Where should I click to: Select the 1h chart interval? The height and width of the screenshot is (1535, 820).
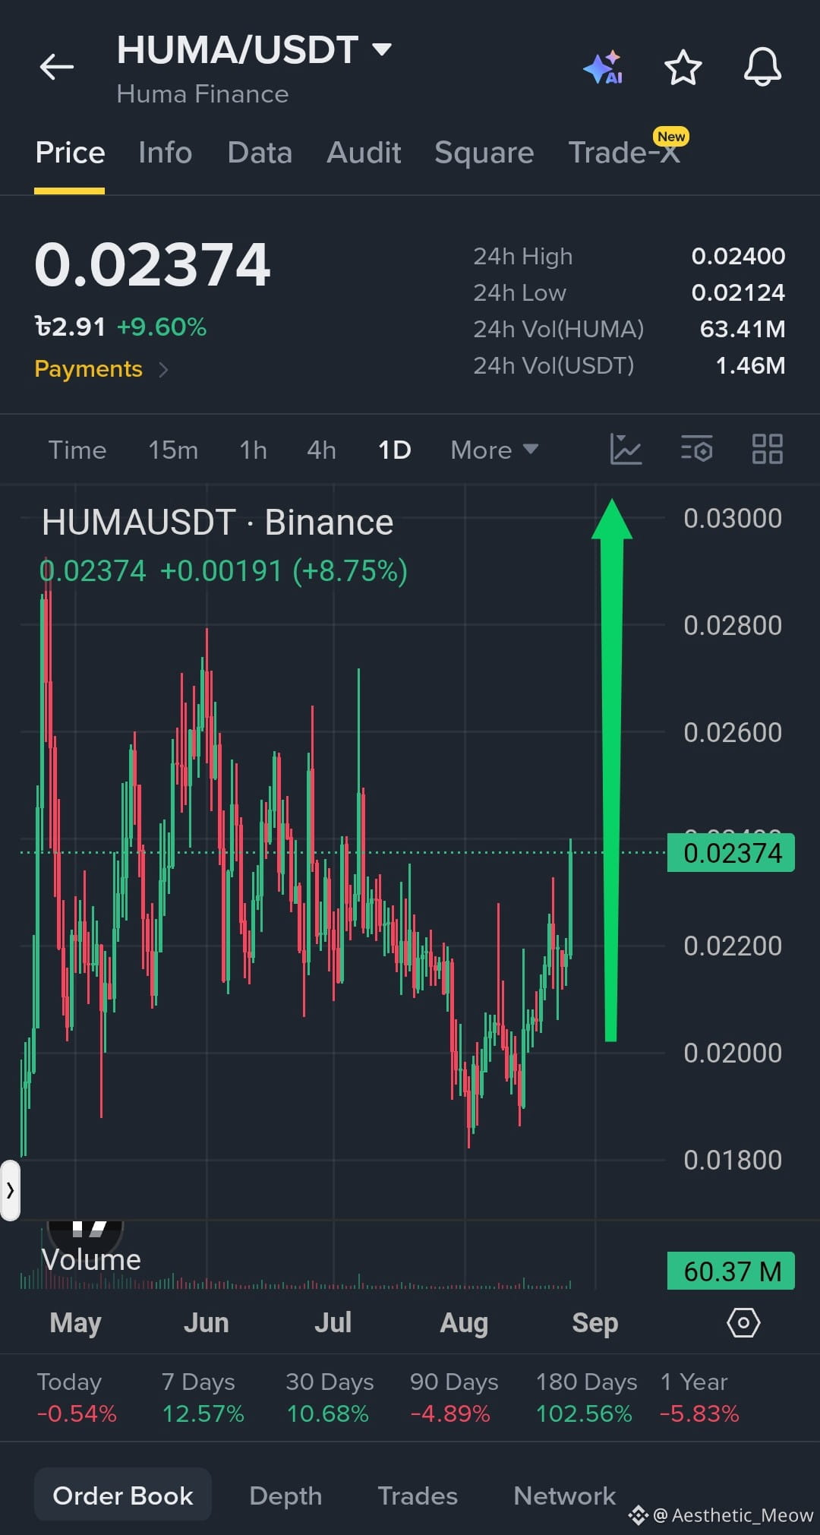point(253,450)
